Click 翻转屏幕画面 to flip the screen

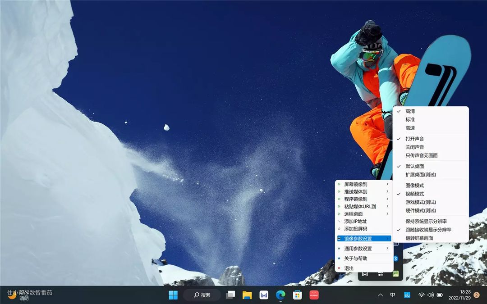419,238
